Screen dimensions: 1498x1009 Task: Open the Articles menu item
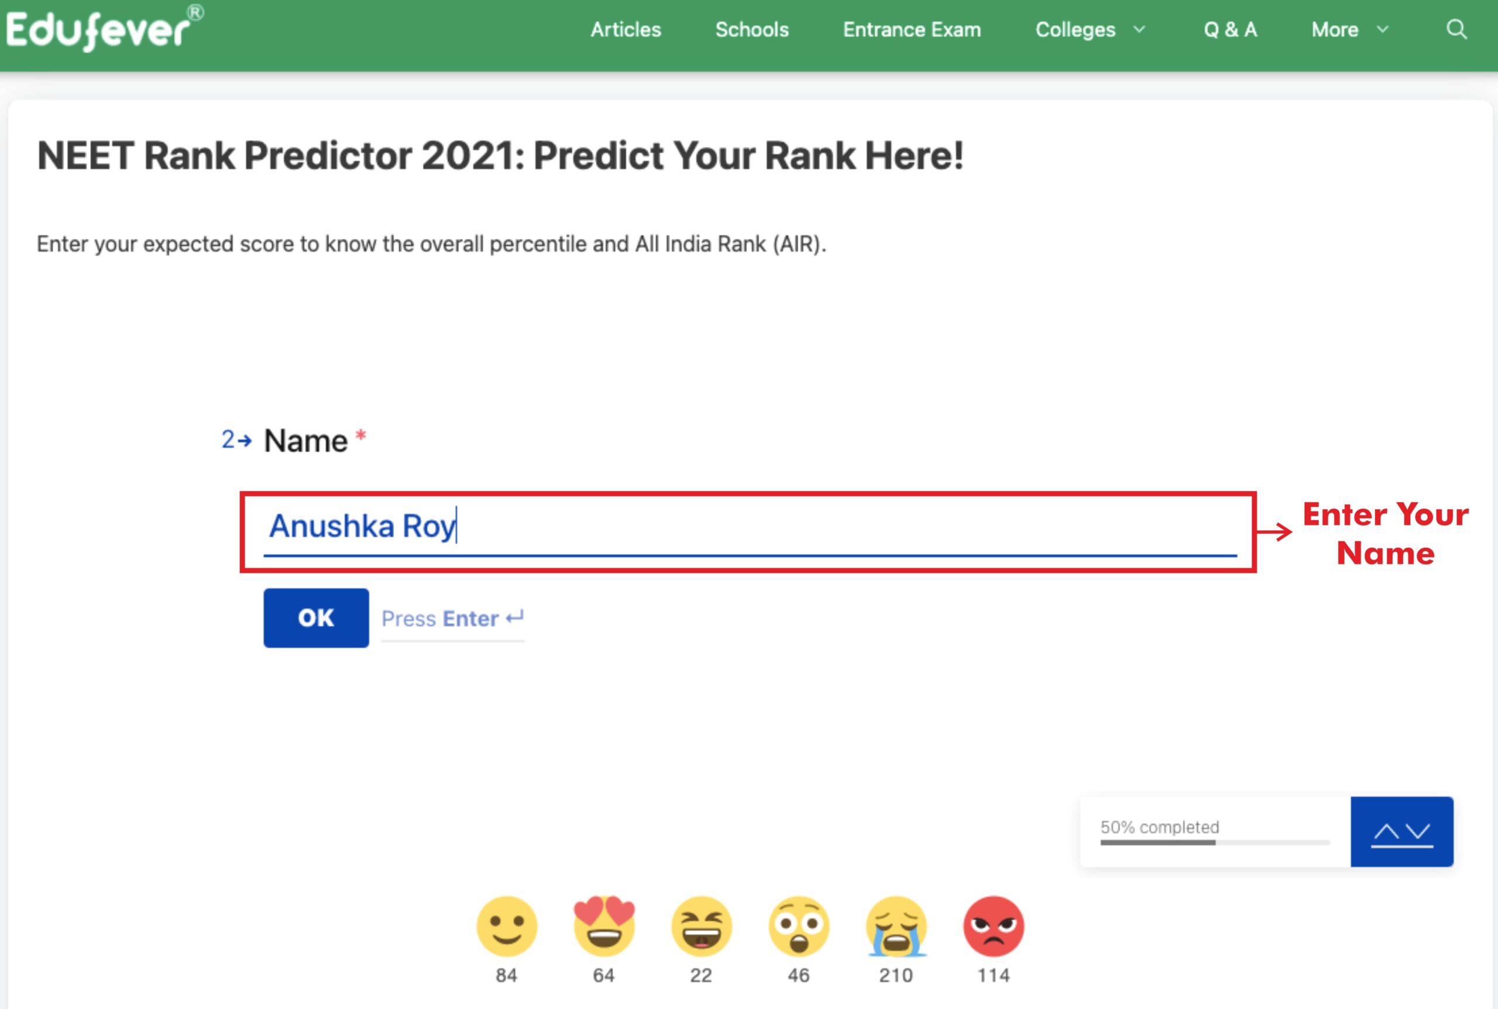[626, 30]
